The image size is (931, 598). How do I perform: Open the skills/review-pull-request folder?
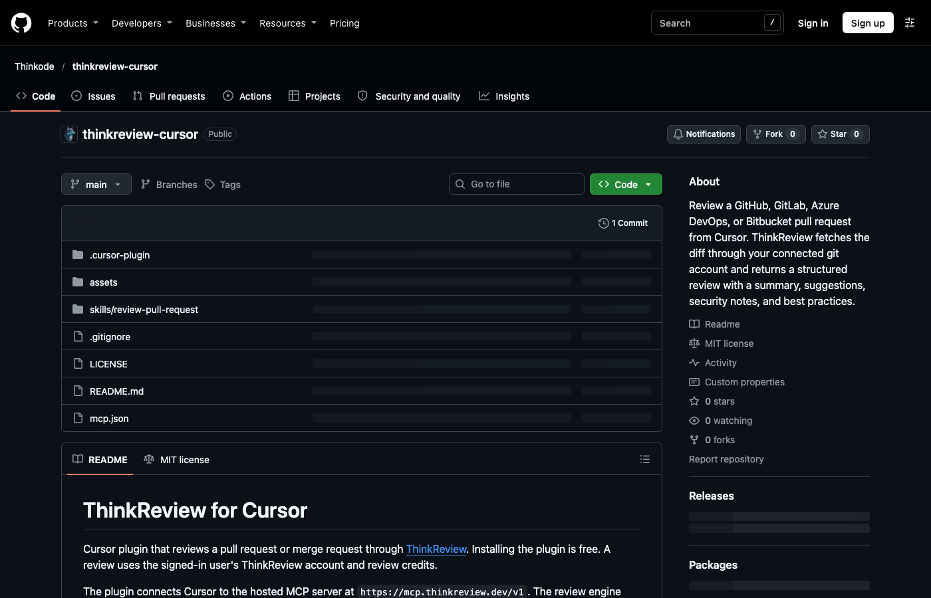click(144, 310)
